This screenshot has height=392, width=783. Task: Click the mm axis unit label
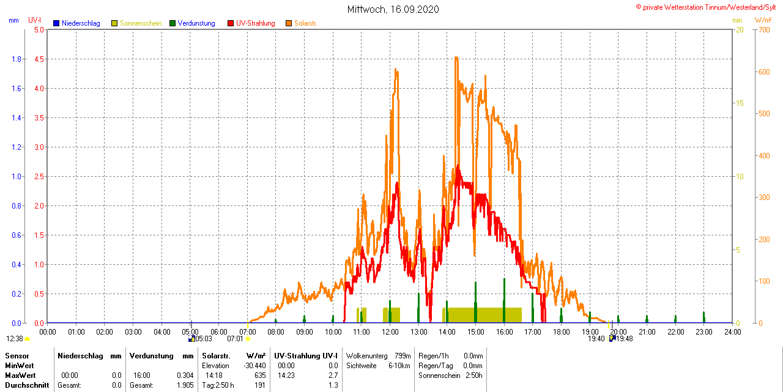[13, 20]
